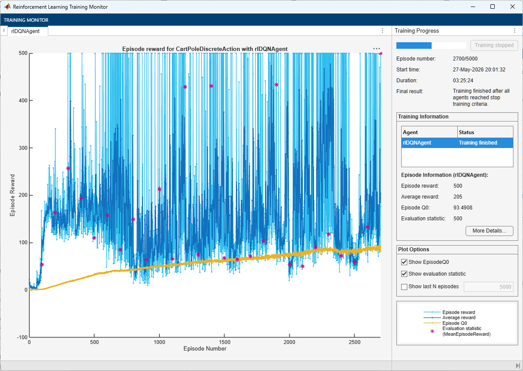Click the Episode reward legend entry
Viewport: 523px width, 371px height.
[449, 312]
